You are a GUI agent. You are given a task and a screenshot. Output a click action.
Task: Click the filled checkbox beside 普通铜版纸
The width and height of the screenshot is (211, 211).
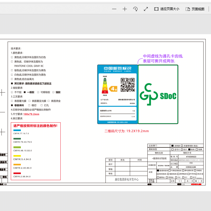tap(158, 170)
